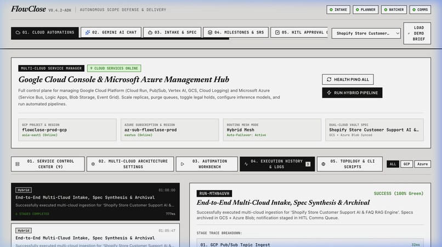Expand the Shopify Store Customer brief dropdown
This screenshot has height=247, width=442.
(366, 33)
